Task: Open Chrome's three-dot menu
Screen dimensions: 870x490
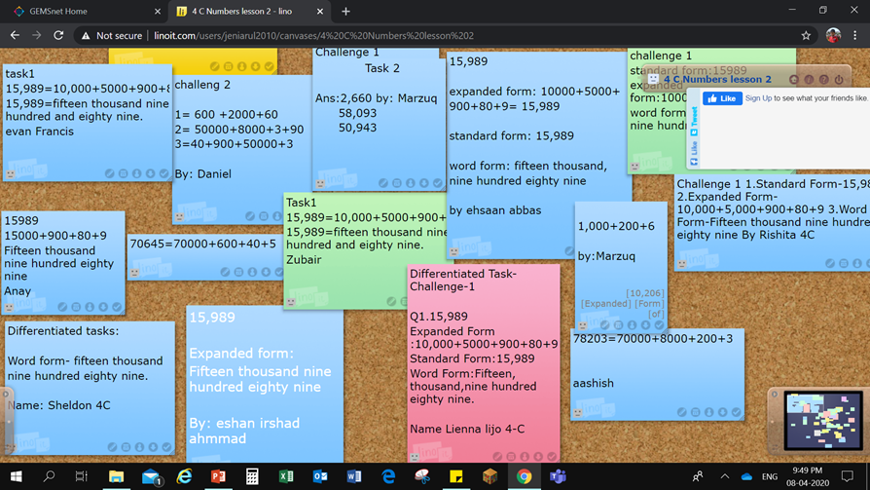Action: pyautogui.click(x=855, y=35)
